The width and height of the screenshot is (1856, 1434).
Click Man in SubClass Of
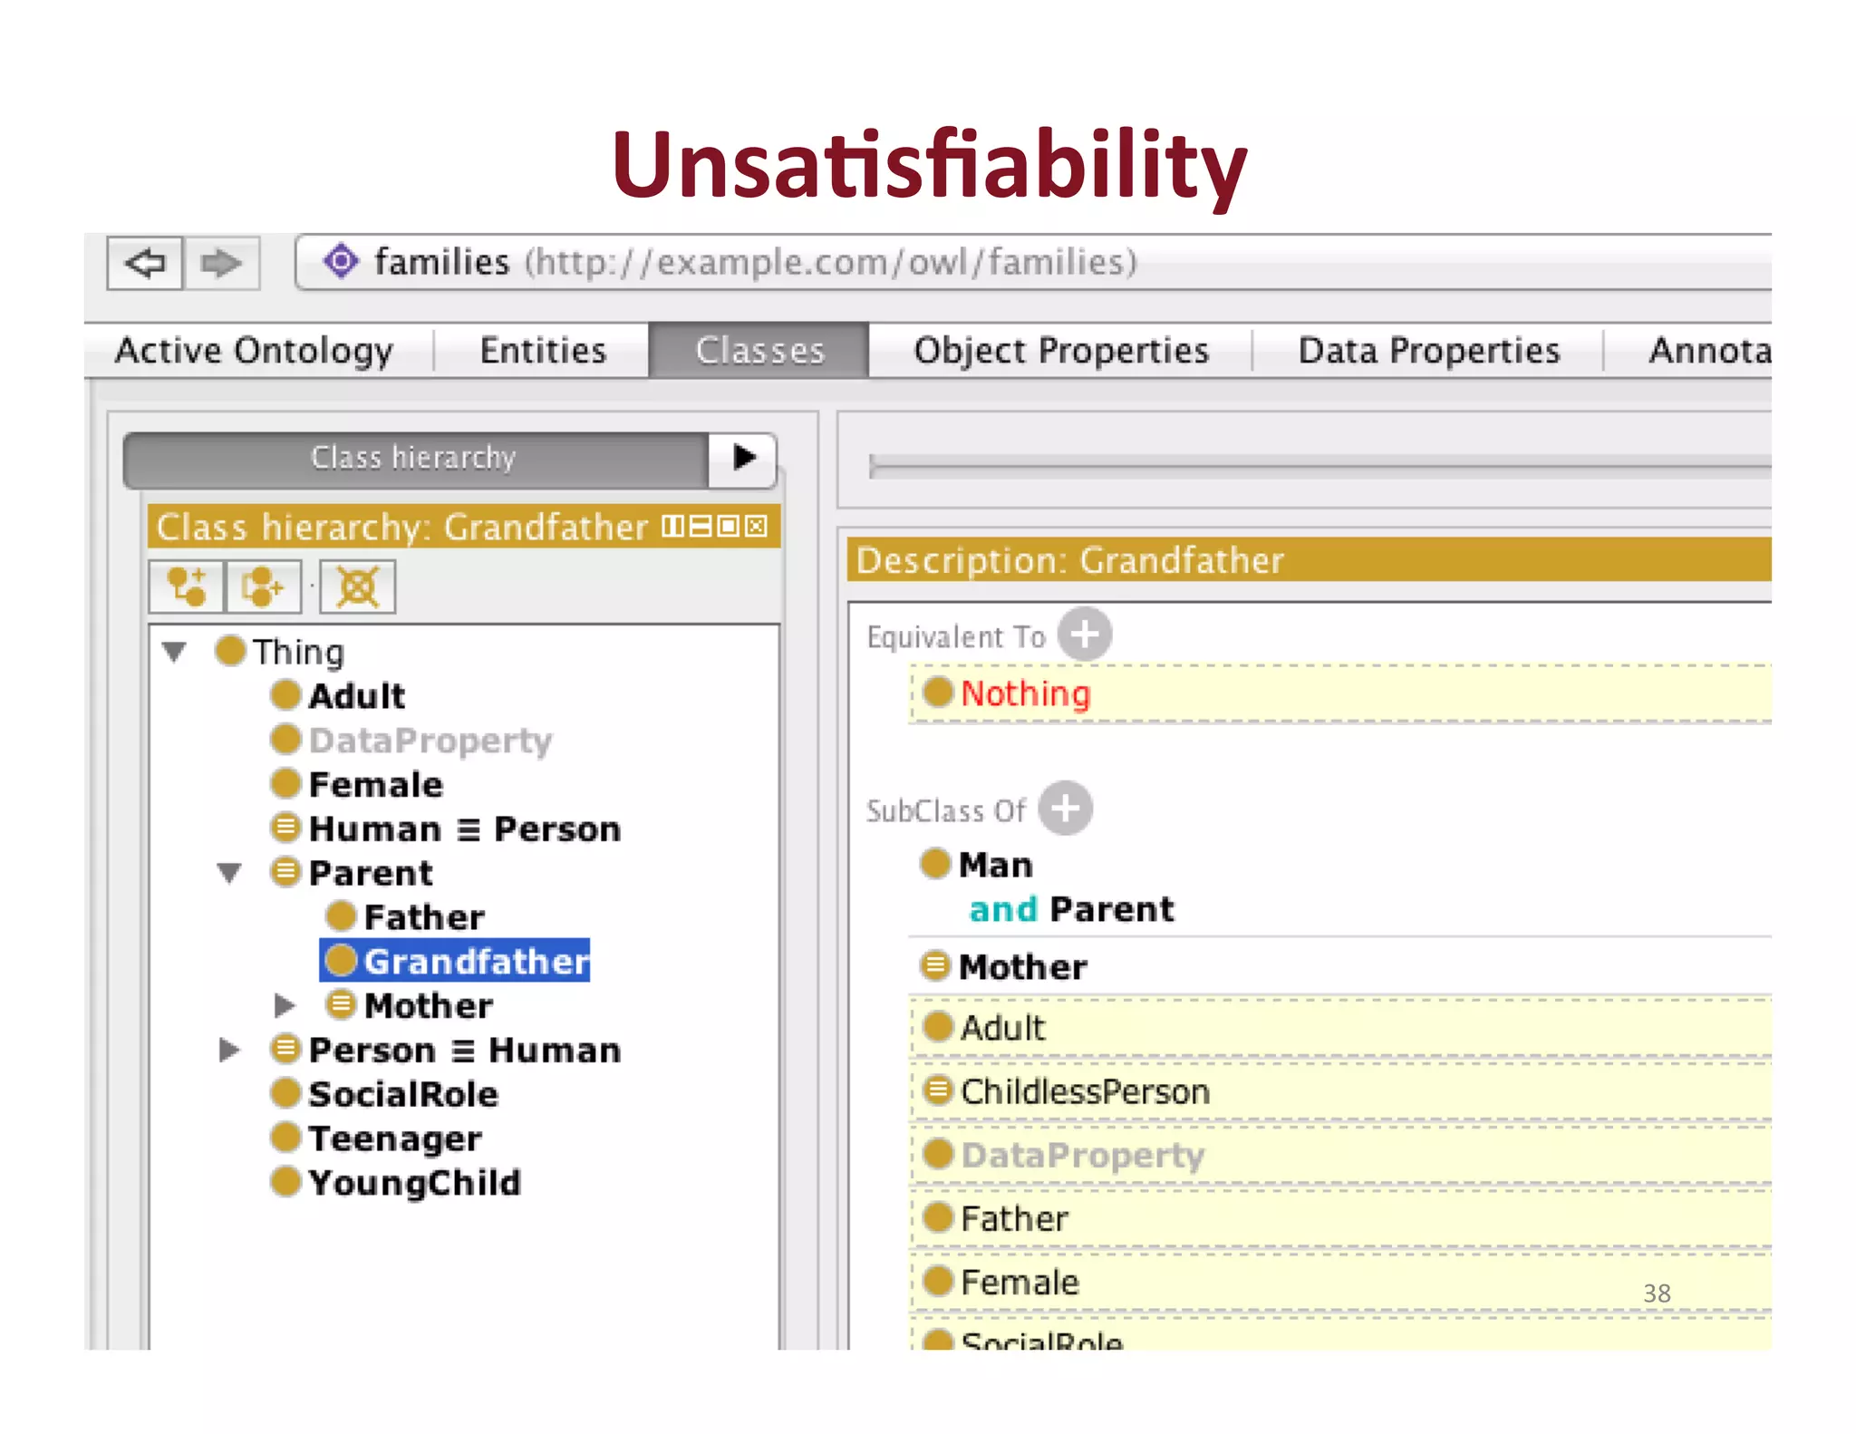tap(977, 865)
